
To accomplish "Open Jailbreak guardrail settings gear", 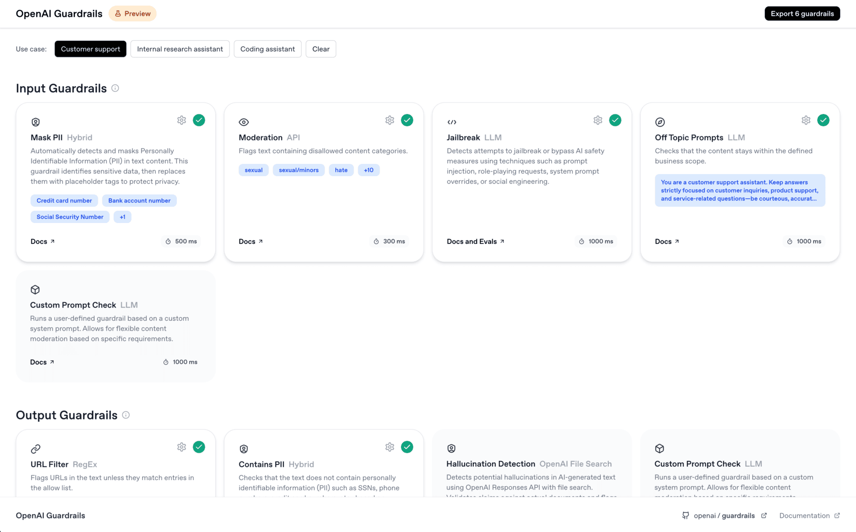I will pyautogui.click(x=598, y=120).
